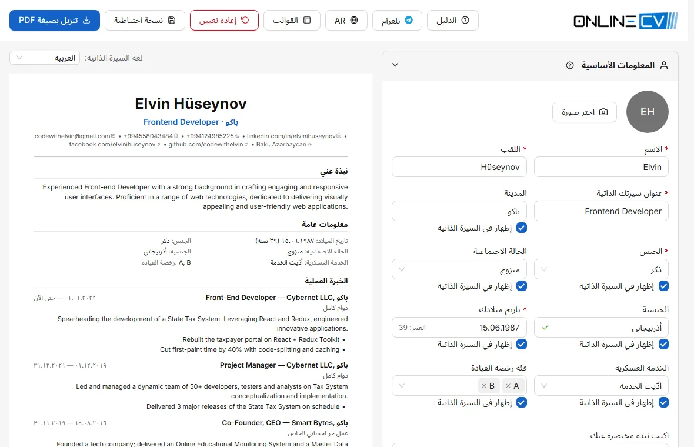Screen dimensions: 694x447
Task: Click the floppy disk icon on the backup button
Action: tap(172, 21)
